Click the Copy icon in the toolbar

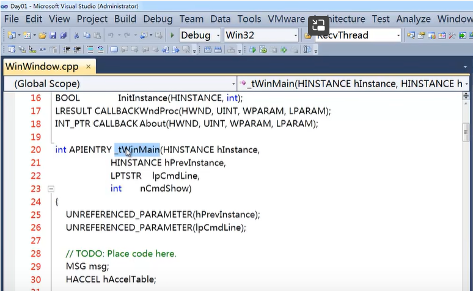tap(87, 35)
